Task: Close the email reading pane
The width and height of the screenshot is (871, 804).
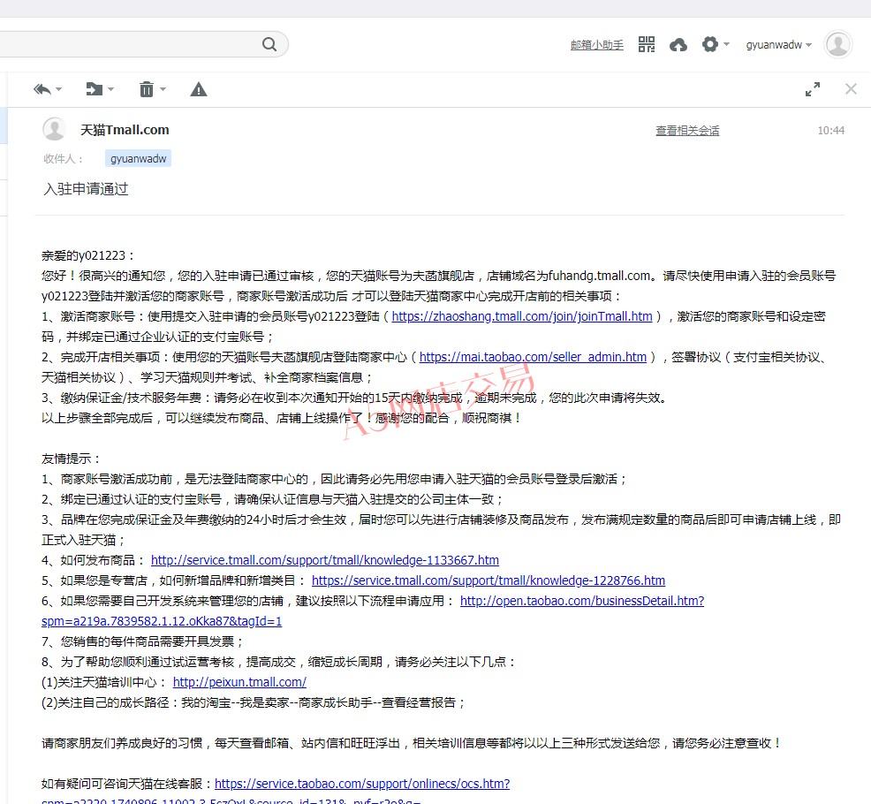Action: point(851,89)
